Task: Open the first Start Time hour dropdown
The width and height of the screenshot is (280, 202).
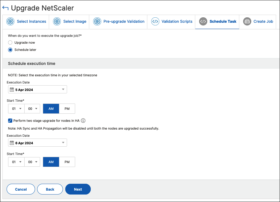Action: pyautogui.click(x=16, y=109)
